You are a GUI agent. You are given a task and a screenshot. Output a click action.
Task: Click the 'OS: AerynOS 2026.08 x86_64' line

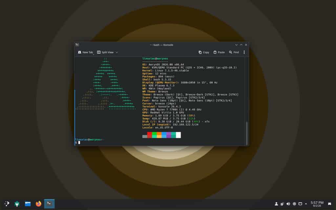tap(163, 65)
